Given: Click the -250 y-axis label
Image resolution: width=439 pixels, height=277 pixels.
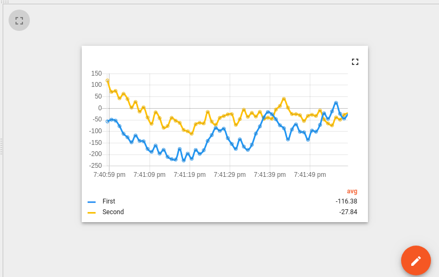Looking at the screenshot, I should [96, 166].
